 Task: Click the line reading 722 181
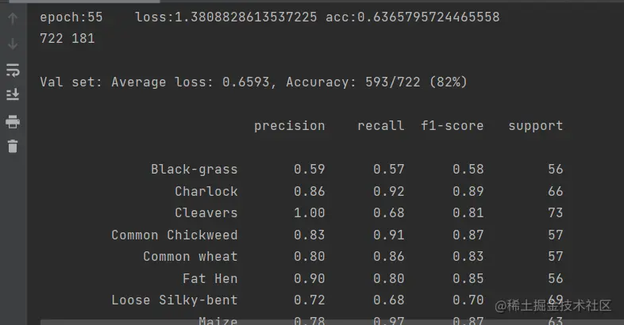tap(67, 39)
